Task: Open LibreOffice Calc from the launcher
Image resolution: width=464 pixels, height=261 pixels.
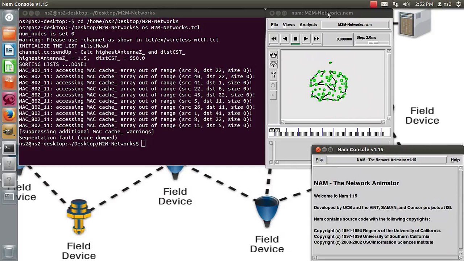Action: pos(9,67)
